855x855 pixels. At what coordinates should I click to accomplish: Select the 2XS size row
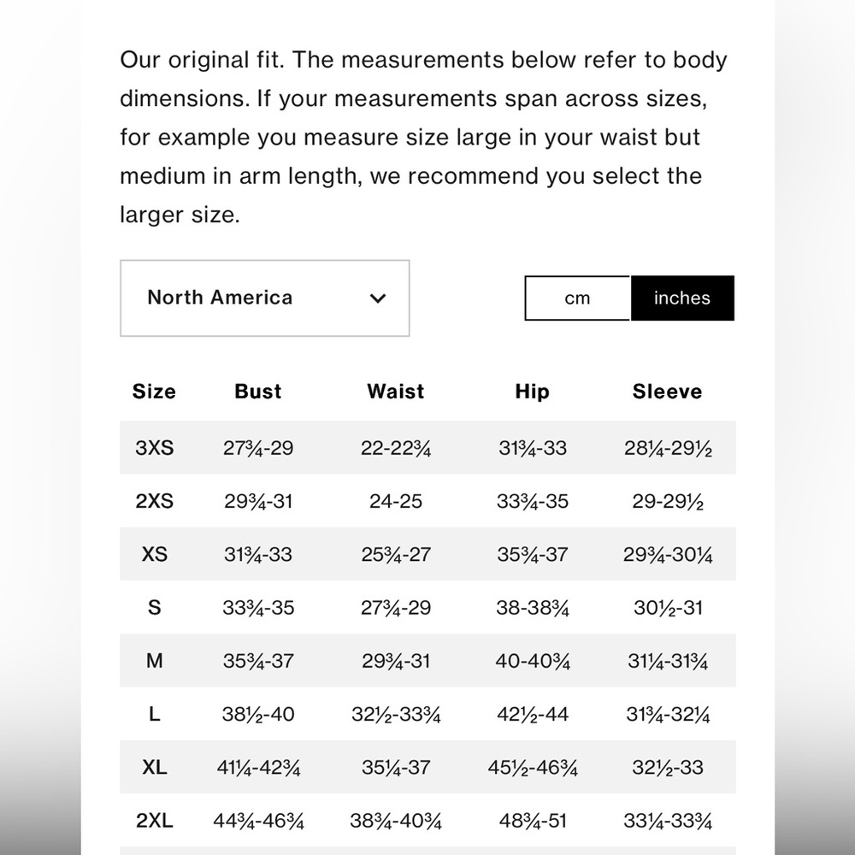click(427, 501)
